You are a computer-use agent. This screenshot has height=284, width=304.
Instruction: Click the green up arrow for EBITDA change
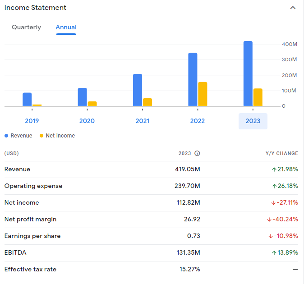pos(274,253)
